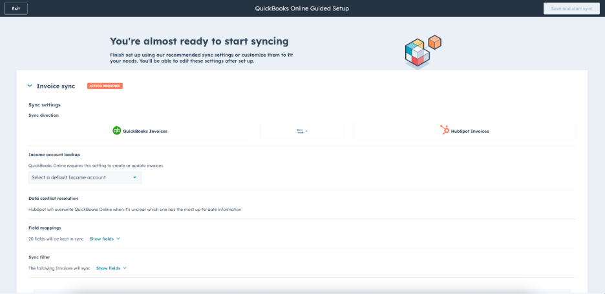Show fields for Sync filter
605x294 pixels.
click(108, 268)
